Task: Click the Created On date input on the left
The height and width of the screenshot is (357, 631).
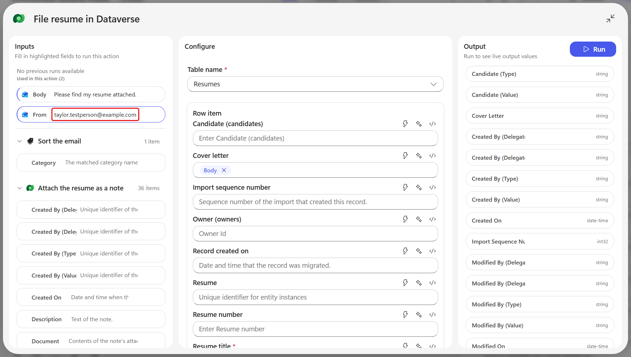Action: pyautogui.click(x=91, y=297)
